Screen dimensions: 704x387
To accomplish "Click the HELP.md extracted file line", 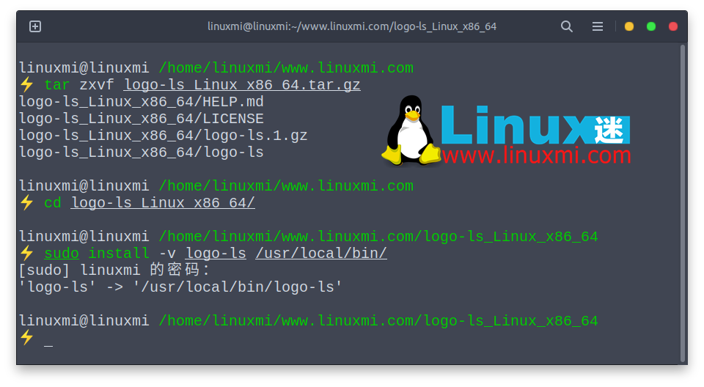I will (x=141, y=102).
